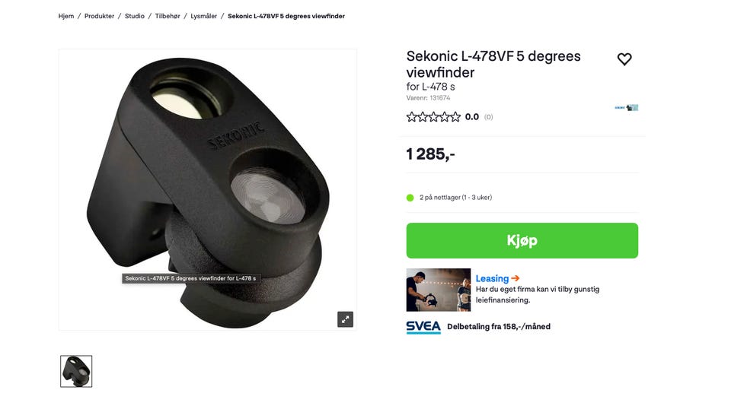
Task: Go to Hjem in the breadcrumb
Action: pos(66,16)
